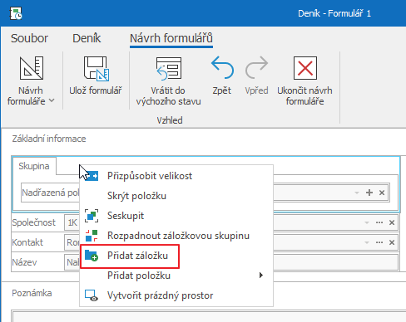406x322 pixels.
Task: Click the greyed Vpřed redo arrow
Action: pos(256,67)
